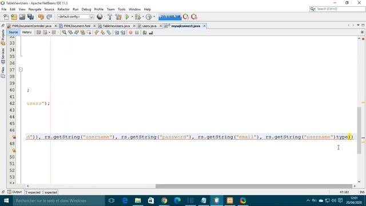Click the New Project toolbar icon

click(x=14, y=17)
